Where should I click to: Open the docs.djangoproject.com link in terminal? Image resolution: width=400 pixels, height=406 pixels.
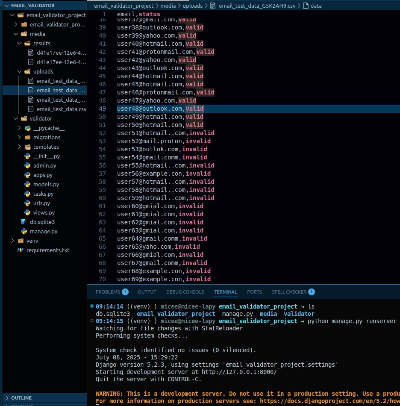tap(330, 401)
